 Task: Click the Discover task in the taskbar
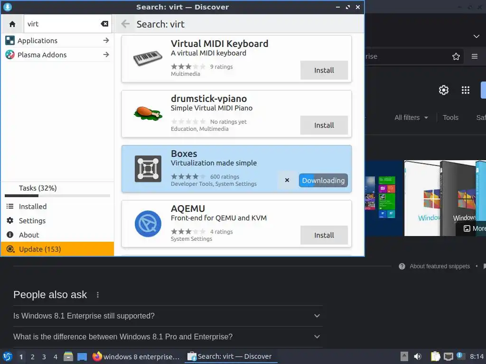click(230, 356)
